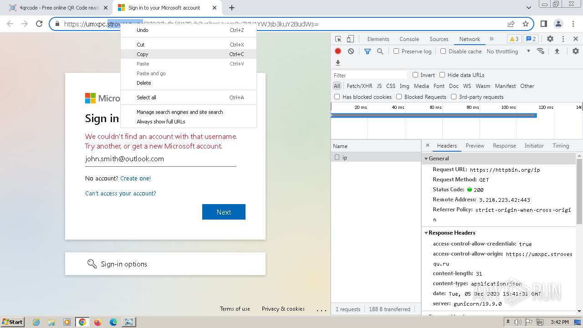Check 3rd-party requests checkbox
This screenshot has width=583, height=328.
click(x=454, y=97)
